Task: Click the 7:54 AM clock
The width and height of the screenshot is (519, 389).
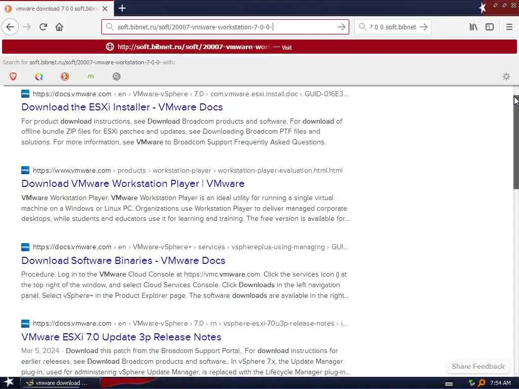Action: pyautogui.click(x=500, y=383)
